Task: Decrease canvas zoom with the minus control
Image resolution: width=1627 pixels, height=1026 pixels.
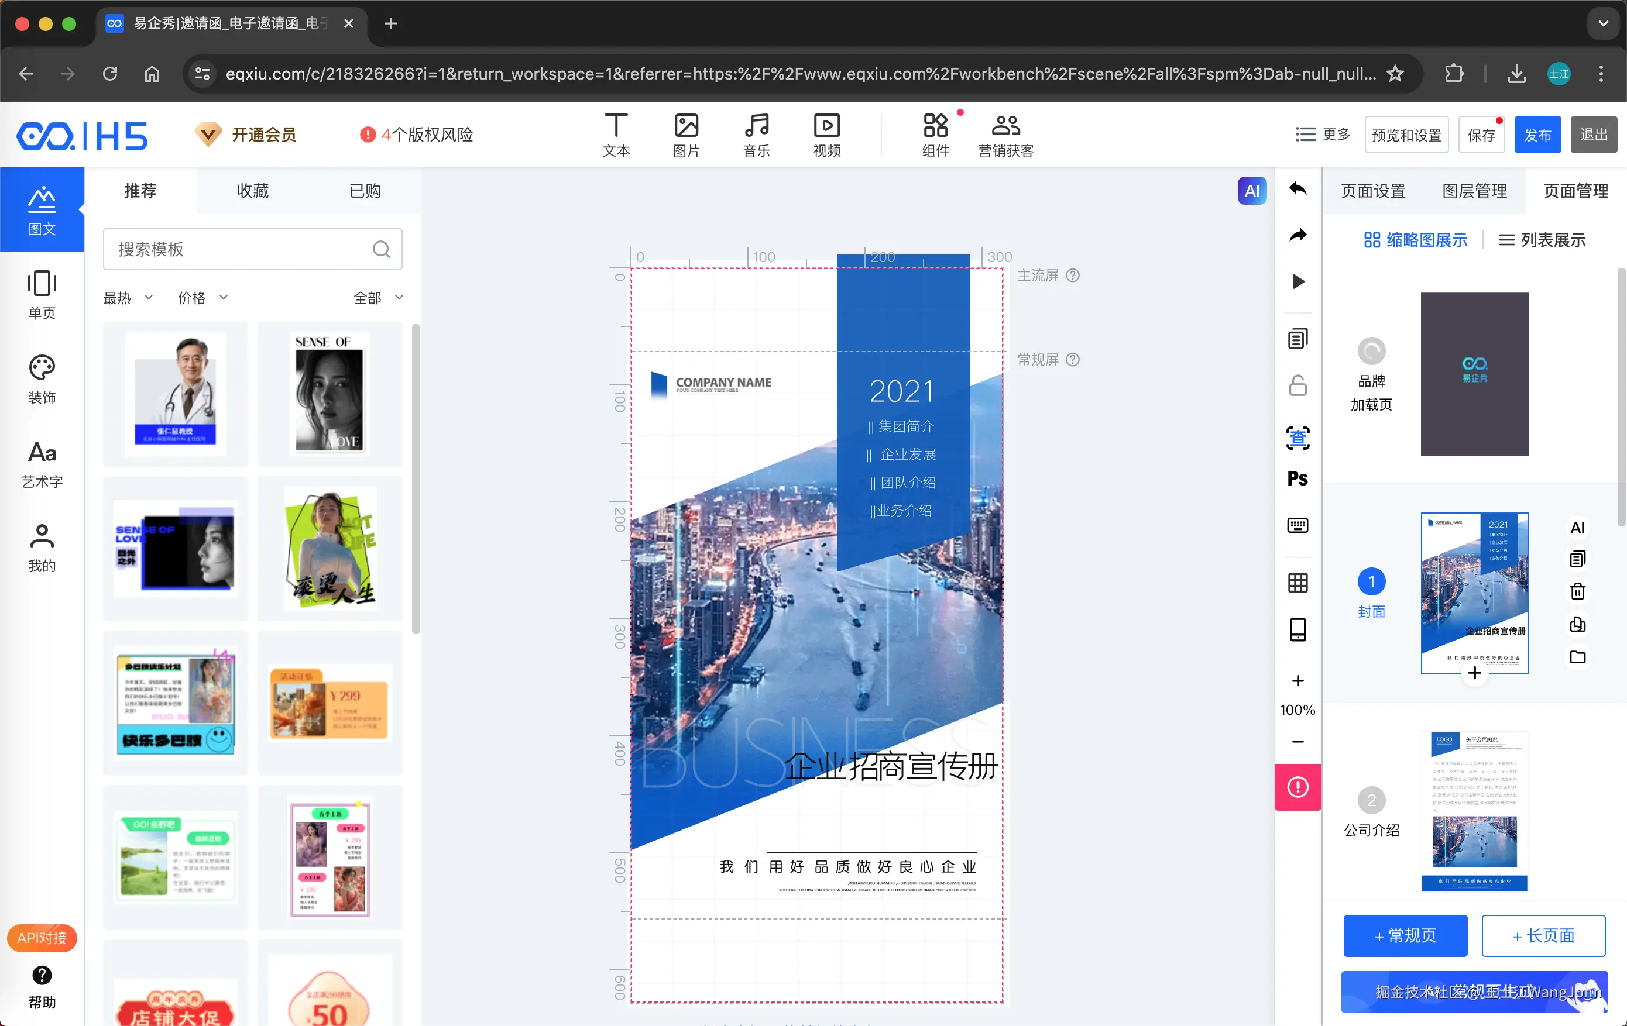Action: pyautogui.click(x=1298, y=741)
